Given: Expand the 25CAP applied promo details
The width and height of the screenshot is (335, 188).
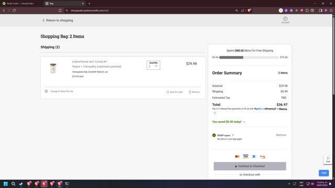Looking at the screenshot, I should tap(233, 135).
